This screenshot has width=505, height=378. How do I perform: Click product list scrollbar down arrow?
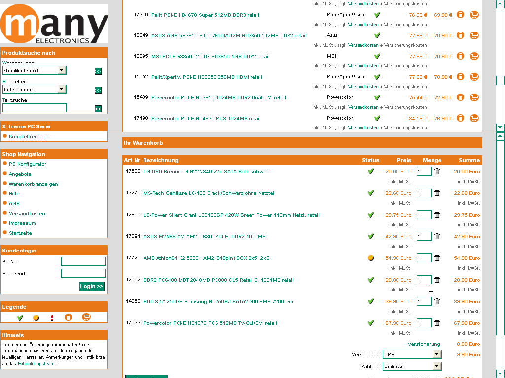[500, 127]
